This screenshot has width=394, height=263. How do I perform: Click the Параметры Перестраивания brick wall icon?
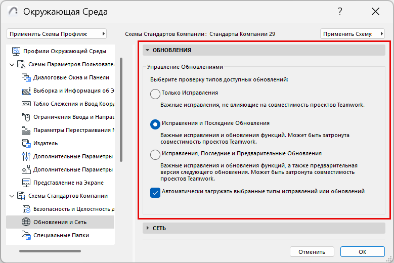[26, 130]
